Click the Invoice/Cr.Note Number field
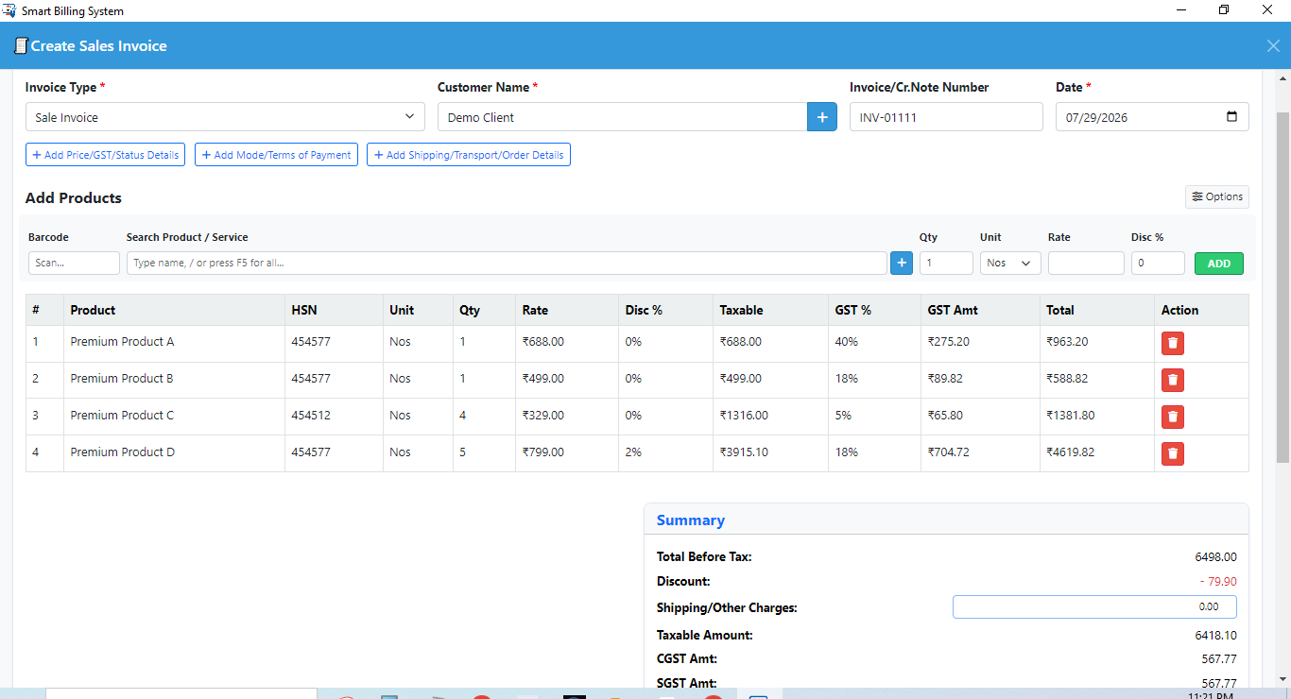The width and height of the screenshot is (1291, 699). tap(946, 117)
